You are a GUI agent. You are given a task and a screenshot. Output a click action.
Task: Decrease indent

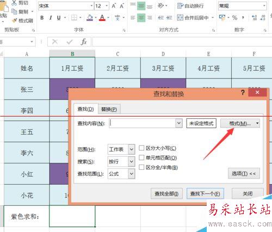(160, 18)
